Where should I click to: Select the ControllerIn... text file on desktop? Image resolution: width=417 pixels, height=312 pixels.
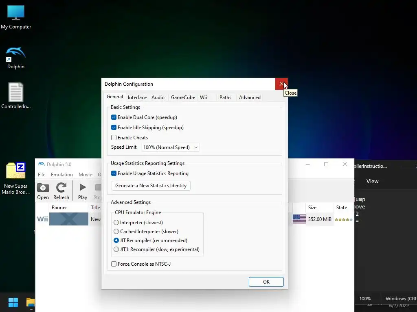coord(16,96)
